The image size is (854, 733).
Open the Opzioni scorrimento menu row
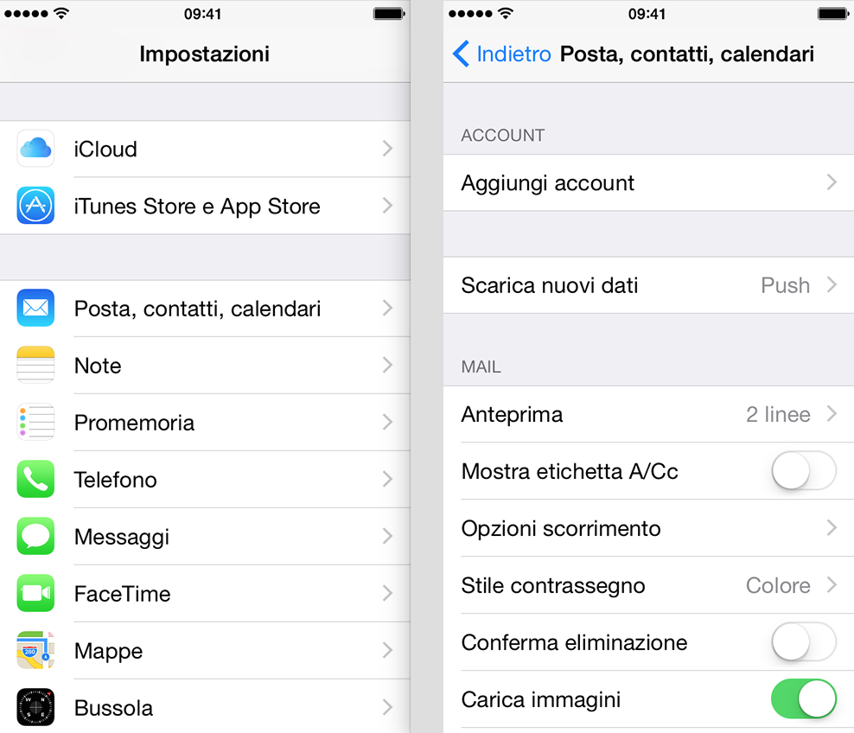point(648,529)
